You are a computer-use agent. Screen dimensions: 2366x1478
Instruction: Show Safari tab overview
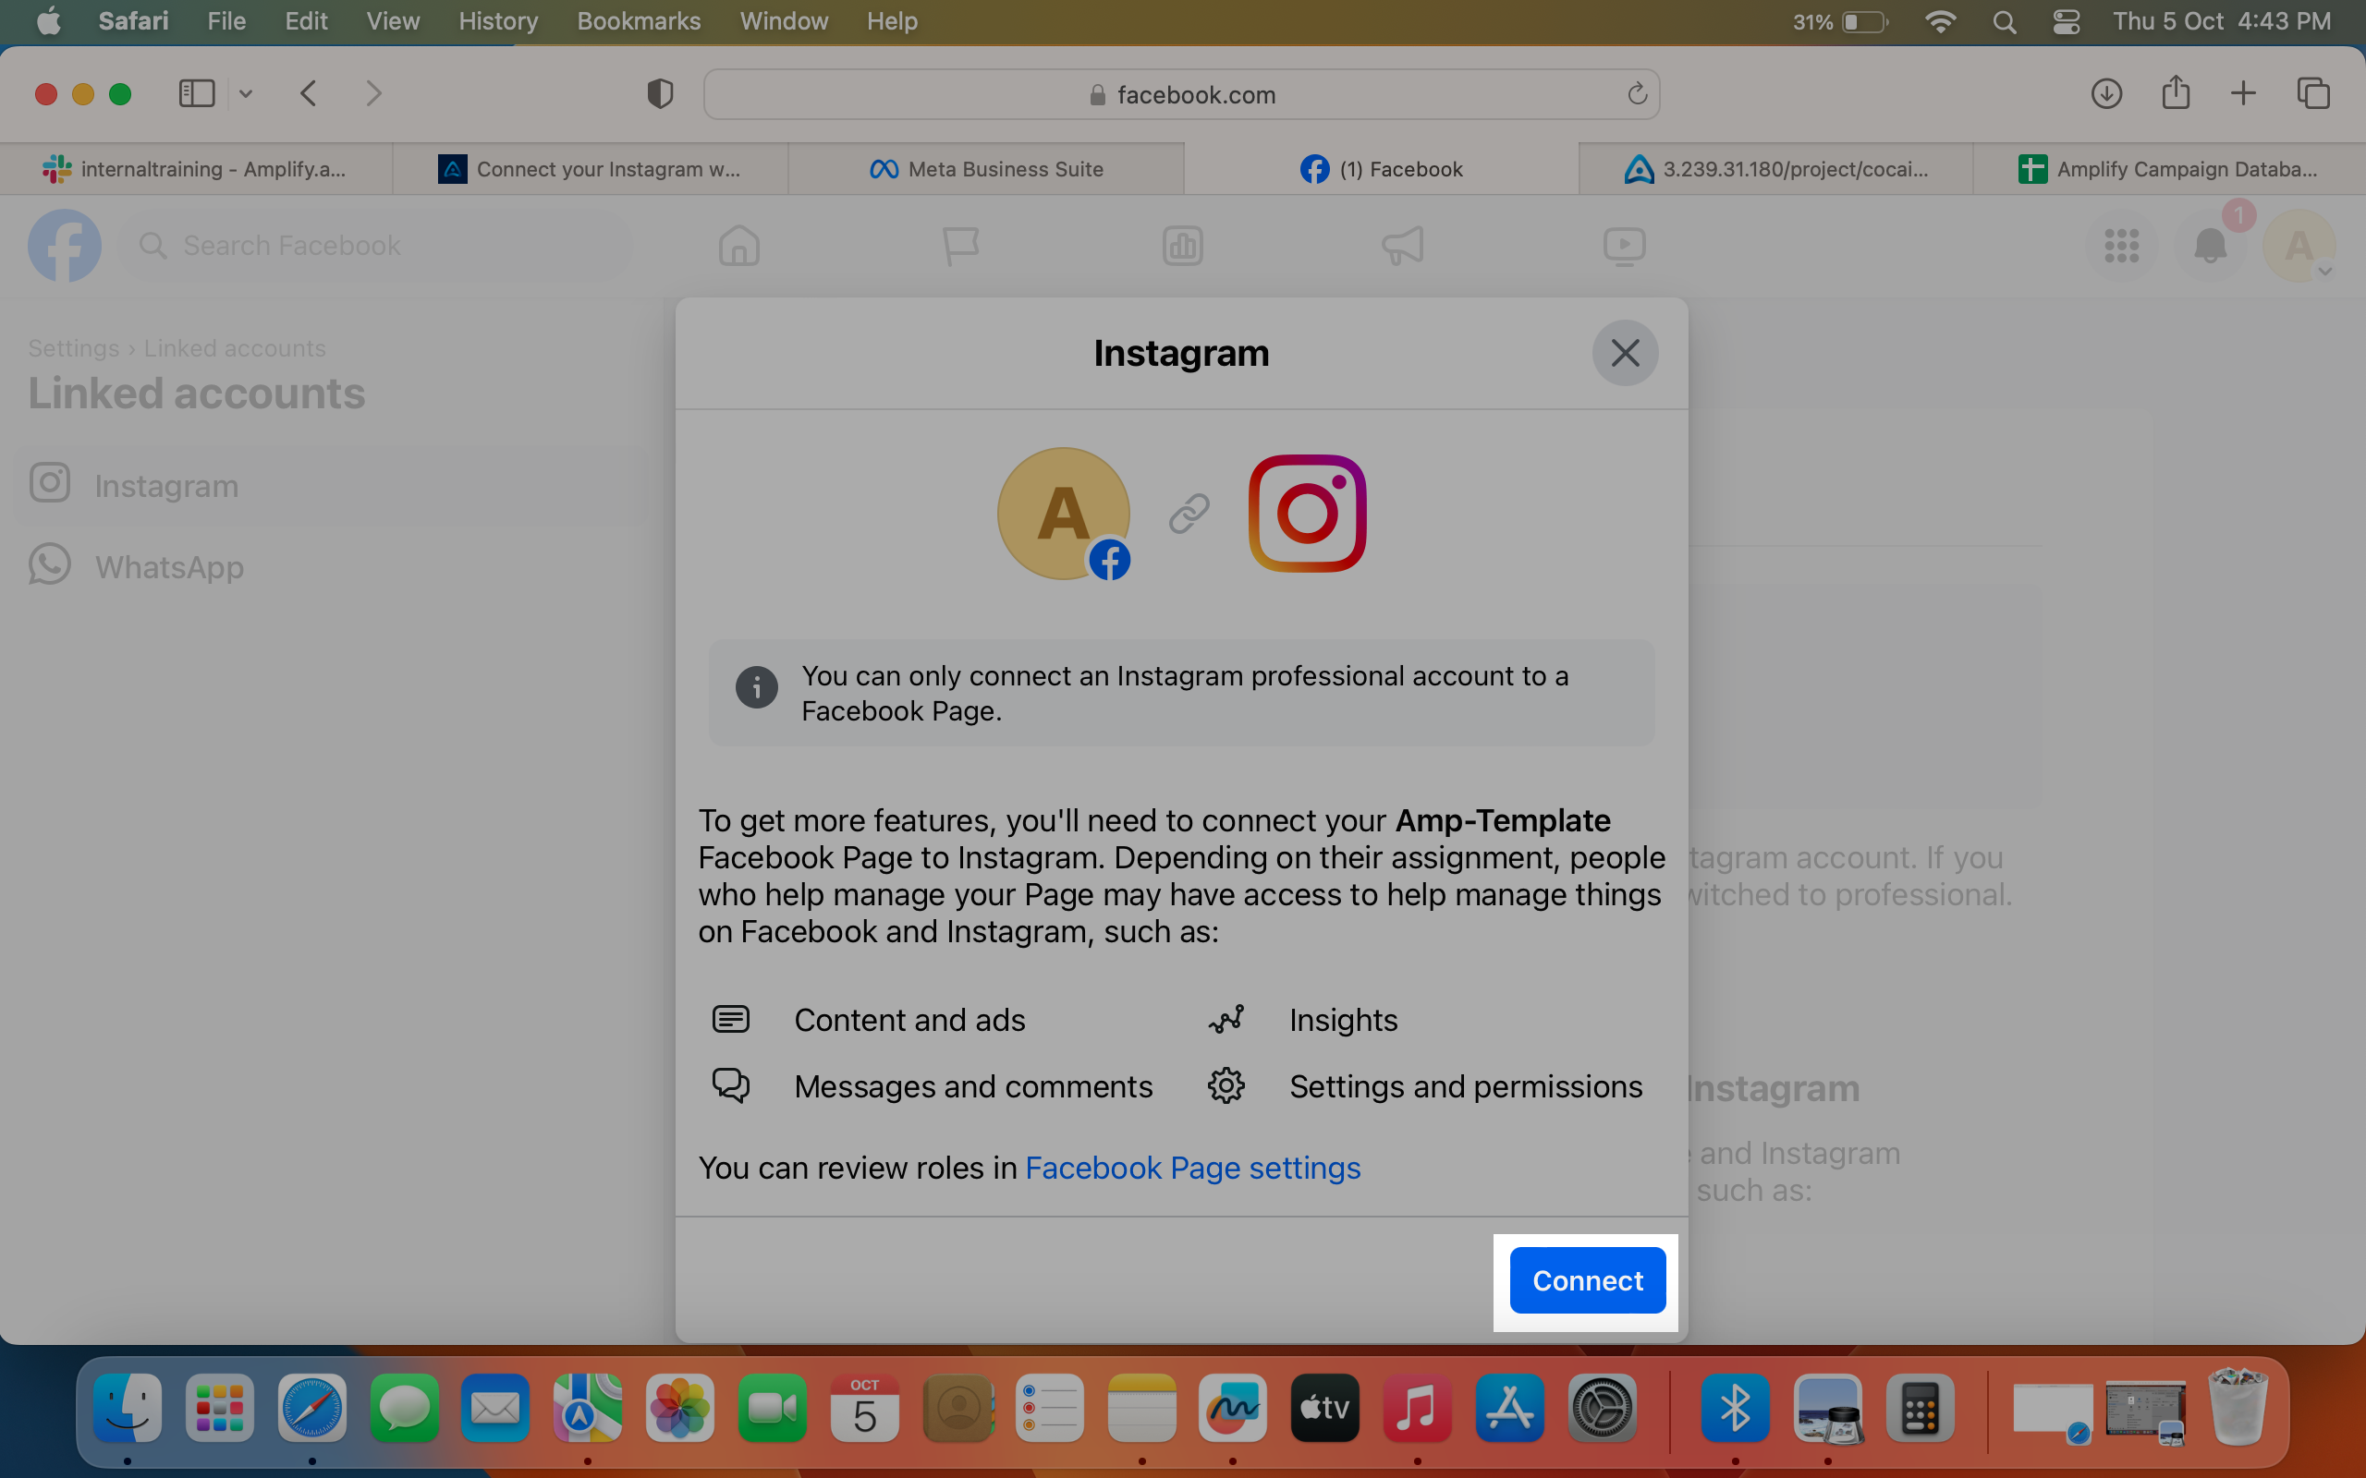tap(2312, 94)
